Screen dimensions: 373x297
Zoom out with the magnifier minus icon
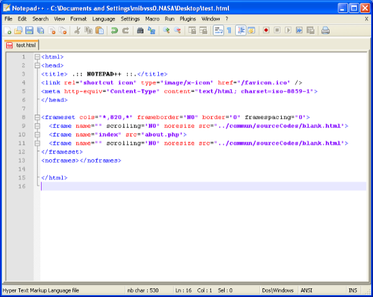tap(178, 30)
